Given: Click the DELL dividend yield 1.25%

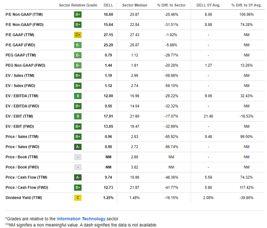Looking at the screenshot, I should (x=108, y=198).
